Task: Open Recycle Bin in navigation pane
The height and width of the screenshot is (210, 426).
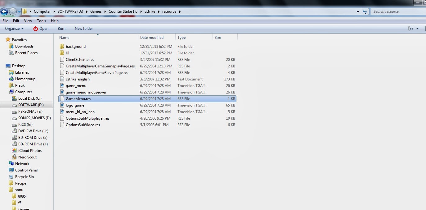Action: [24, 177]
